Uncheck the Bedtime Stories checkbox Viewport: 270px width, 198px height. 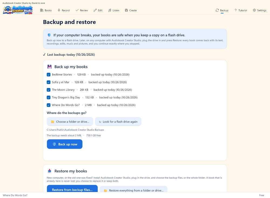tap(49, 75)
